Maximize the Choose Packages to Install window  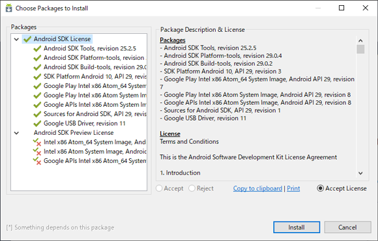tap(342, 8)
